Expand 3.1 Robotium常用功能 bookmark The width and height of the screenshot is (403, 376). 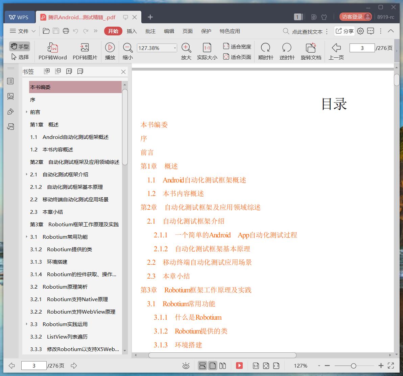26,237
